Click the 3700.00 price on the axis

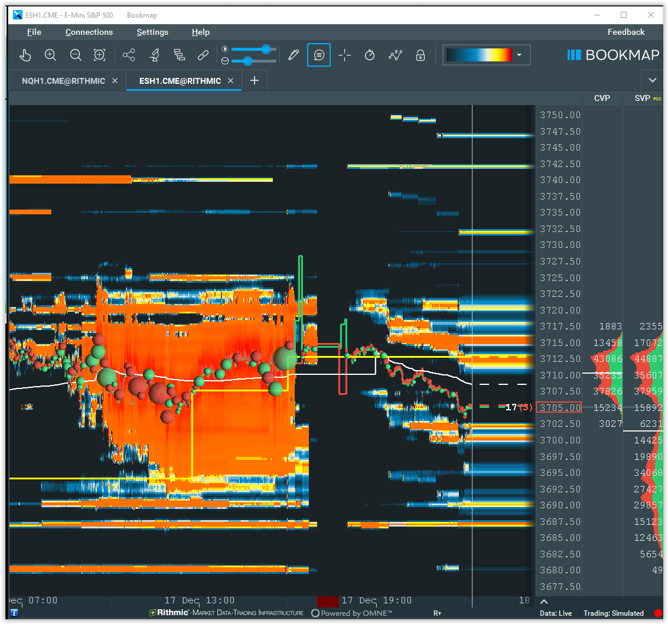pos(561,440)
